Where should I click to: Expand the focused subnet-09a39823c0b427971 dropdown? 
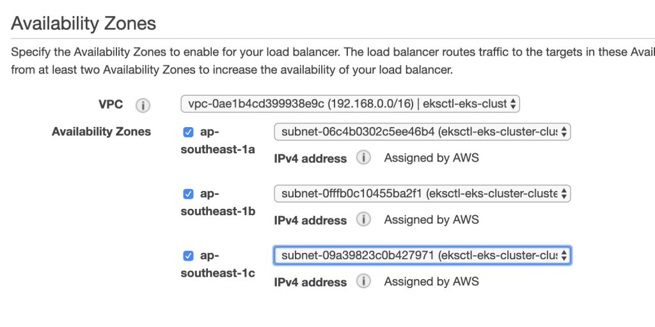click(422, 255)
